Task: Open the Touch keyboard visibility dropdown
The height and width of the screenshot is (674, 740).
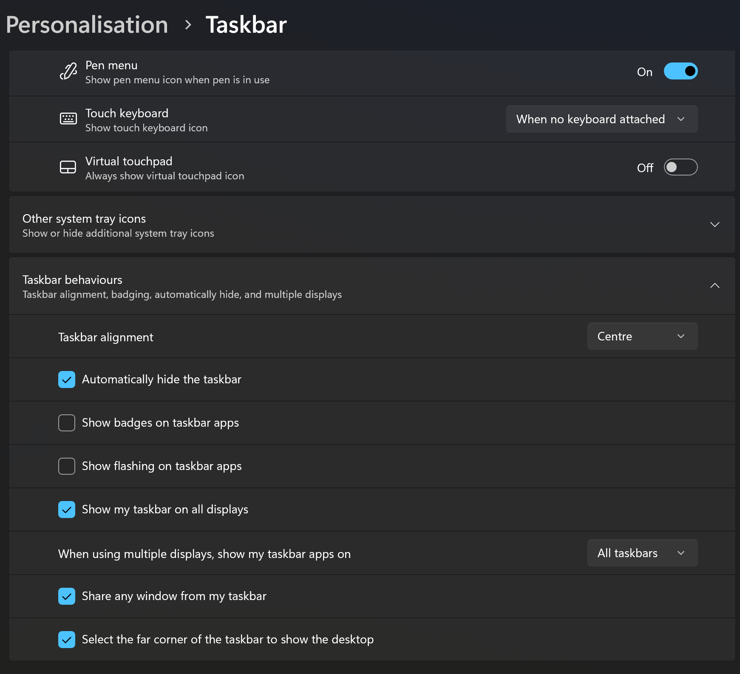Action: (601, 119)
